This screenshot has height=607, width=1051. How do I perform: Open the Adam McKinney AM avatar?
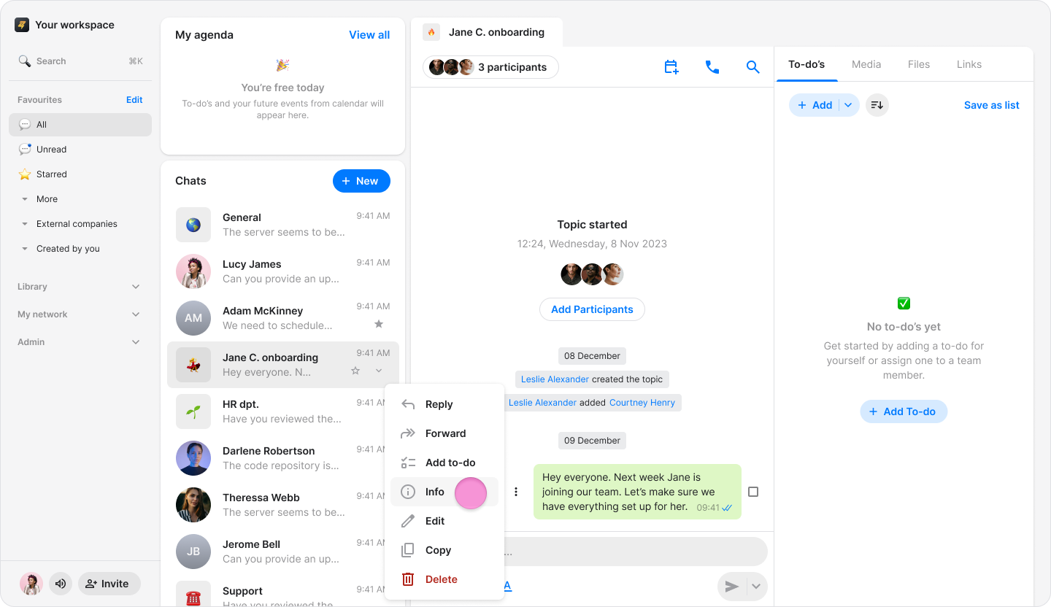click(x=193, y=318)
